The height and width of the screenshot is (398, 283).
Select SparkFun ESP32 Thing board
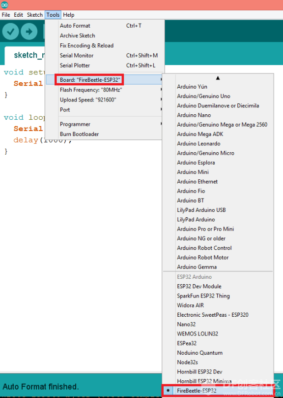click(218, 296)
